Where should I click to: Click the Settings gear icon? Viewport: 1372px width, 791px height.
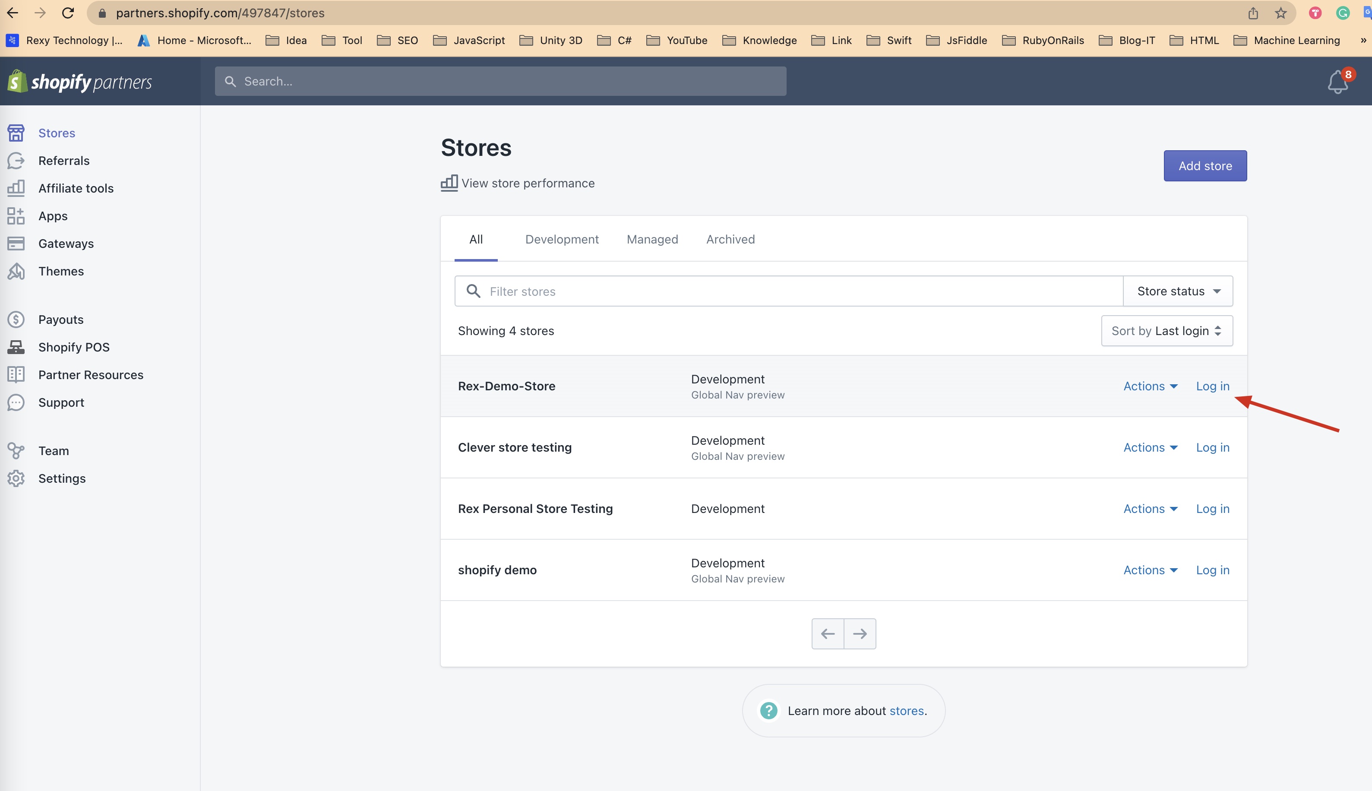tap(16, 479)
